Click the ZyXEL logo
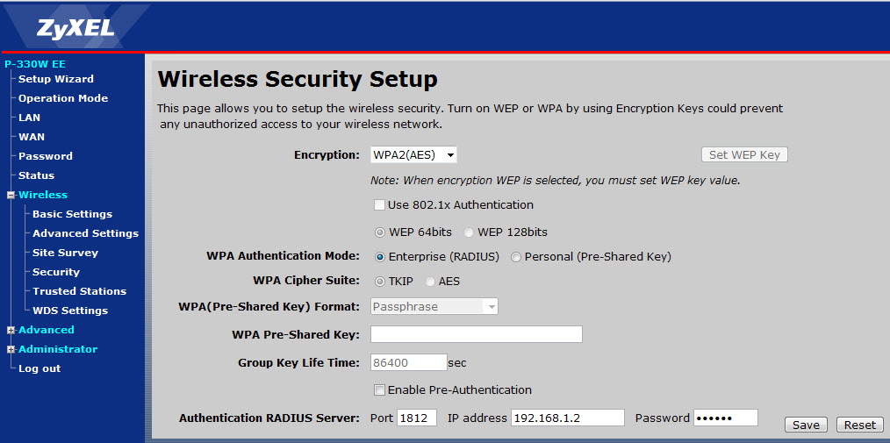The height and width of the screenshot is (443, 890). point(75,28)
